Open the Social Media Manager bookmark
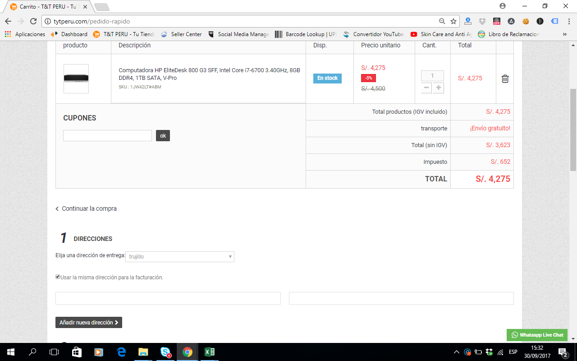 238,34
